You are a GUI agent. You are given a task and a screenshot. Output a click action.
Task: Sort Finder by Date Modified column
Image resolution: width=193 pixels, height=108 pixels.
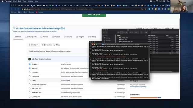(151, 35)
